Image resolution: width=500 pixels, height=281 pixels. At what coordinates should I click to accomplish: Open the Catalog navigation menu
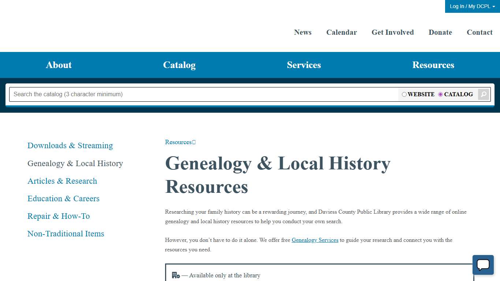click(x=179, y=65)
